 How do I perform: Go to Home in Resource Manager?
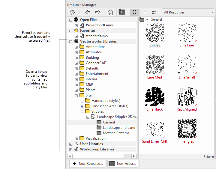(110, 12)
